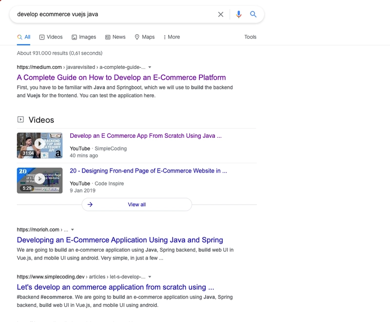Open the News tab
390x322 pixels.
coord(116,37)
